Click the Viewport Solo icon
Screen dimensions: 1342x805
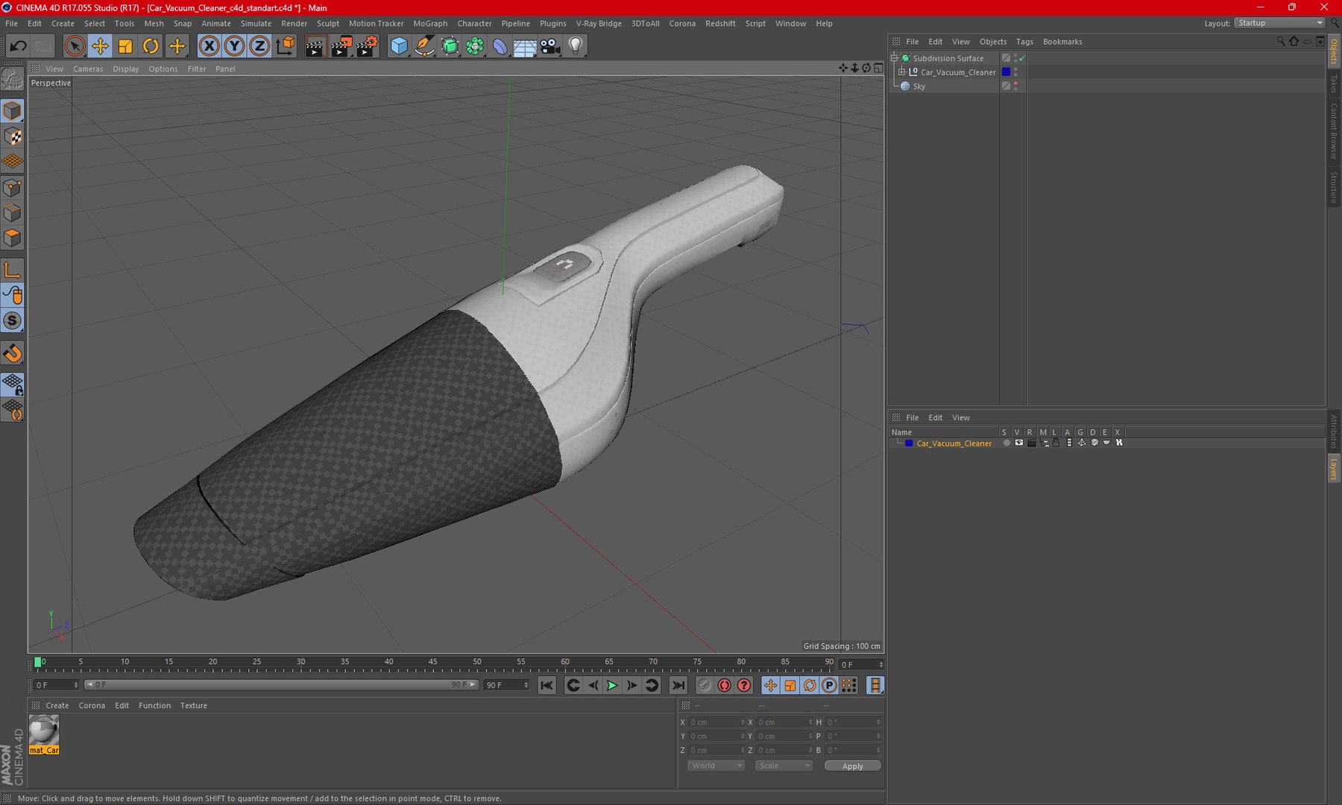[x=13, y=321]
